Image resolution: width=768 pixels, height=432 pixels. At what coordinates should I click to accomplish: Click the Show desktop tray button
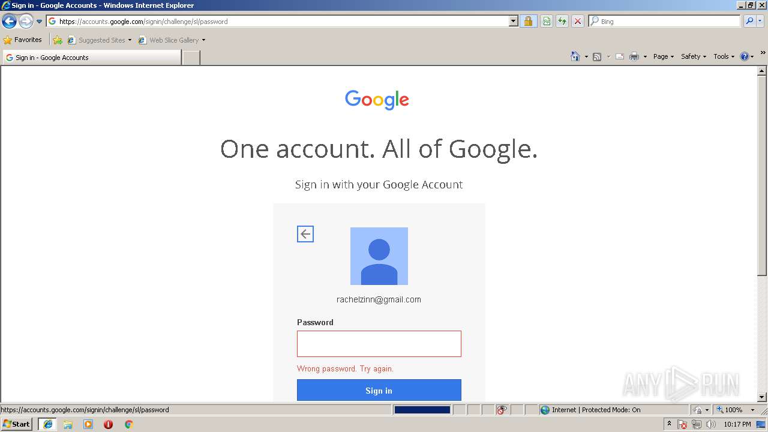[761, 424]
